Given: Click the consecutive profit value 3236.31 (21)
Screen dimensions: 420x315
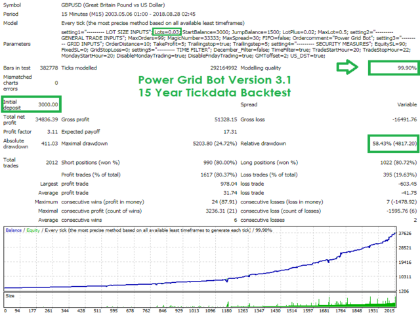Looking at the screenshot, I should [221, 211].
